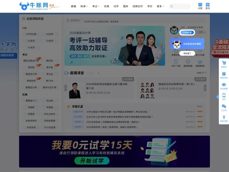
Task: Open more 牛账头条 news link
Action: (200, 106)
